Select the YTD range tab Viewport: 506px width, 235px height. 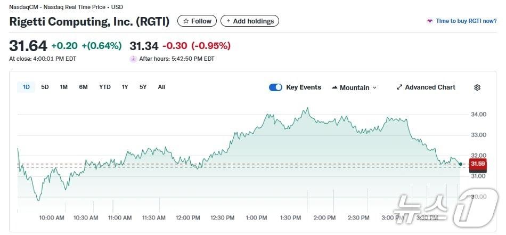pos(105,87)
